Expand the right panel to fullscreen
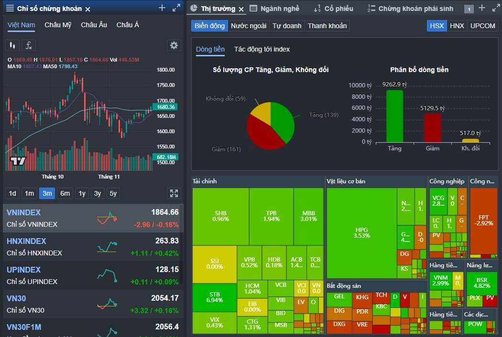 [x=496, y=8]
